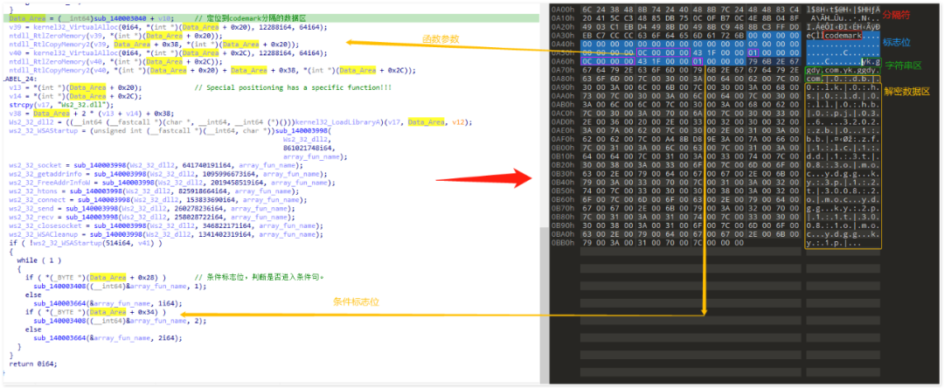The width and height of the screenshot is (944, 388).
Task: Select hex row offset 0A30h
Action: (x=561, y=36)
